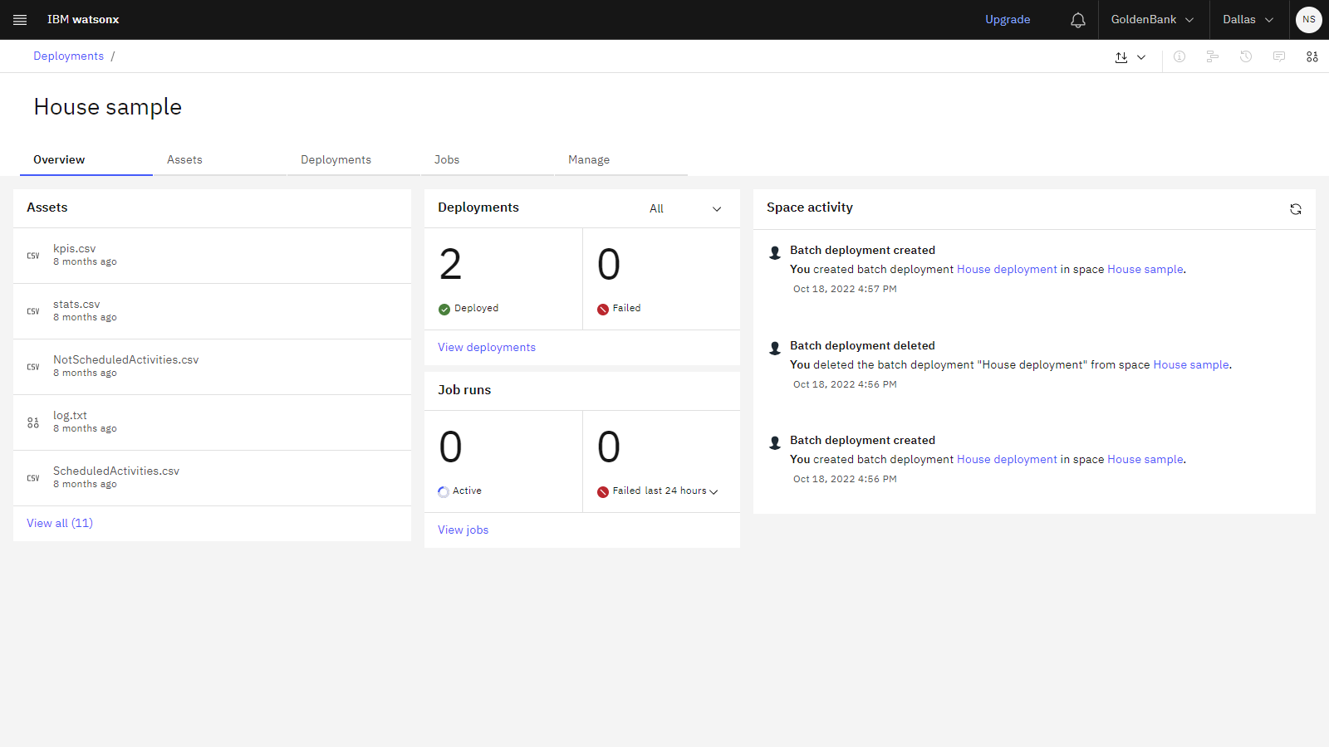
Task: Switch to the Deployments tab
Action: [x=354, y=160]
